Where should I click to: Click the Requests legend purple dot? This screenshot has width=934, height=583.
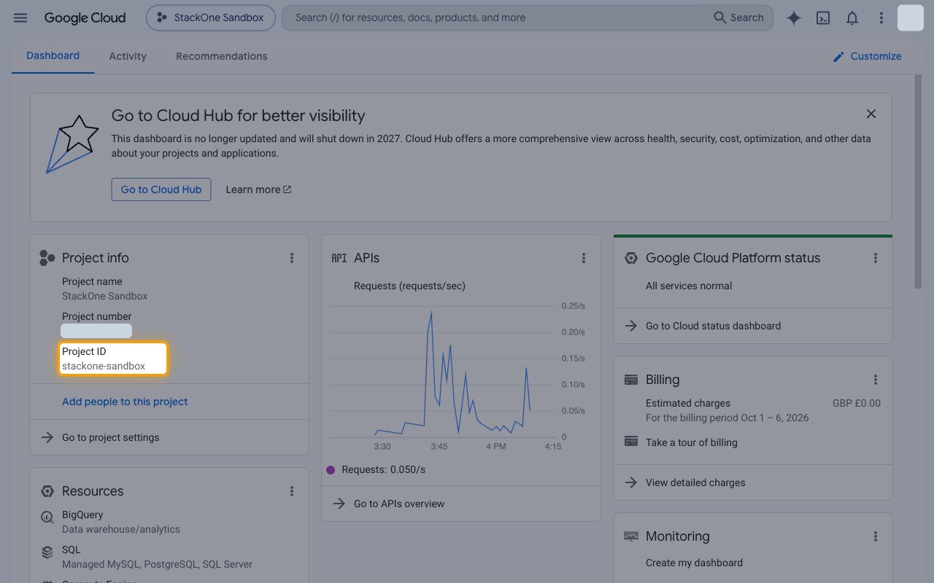click(x=331, y=470)
